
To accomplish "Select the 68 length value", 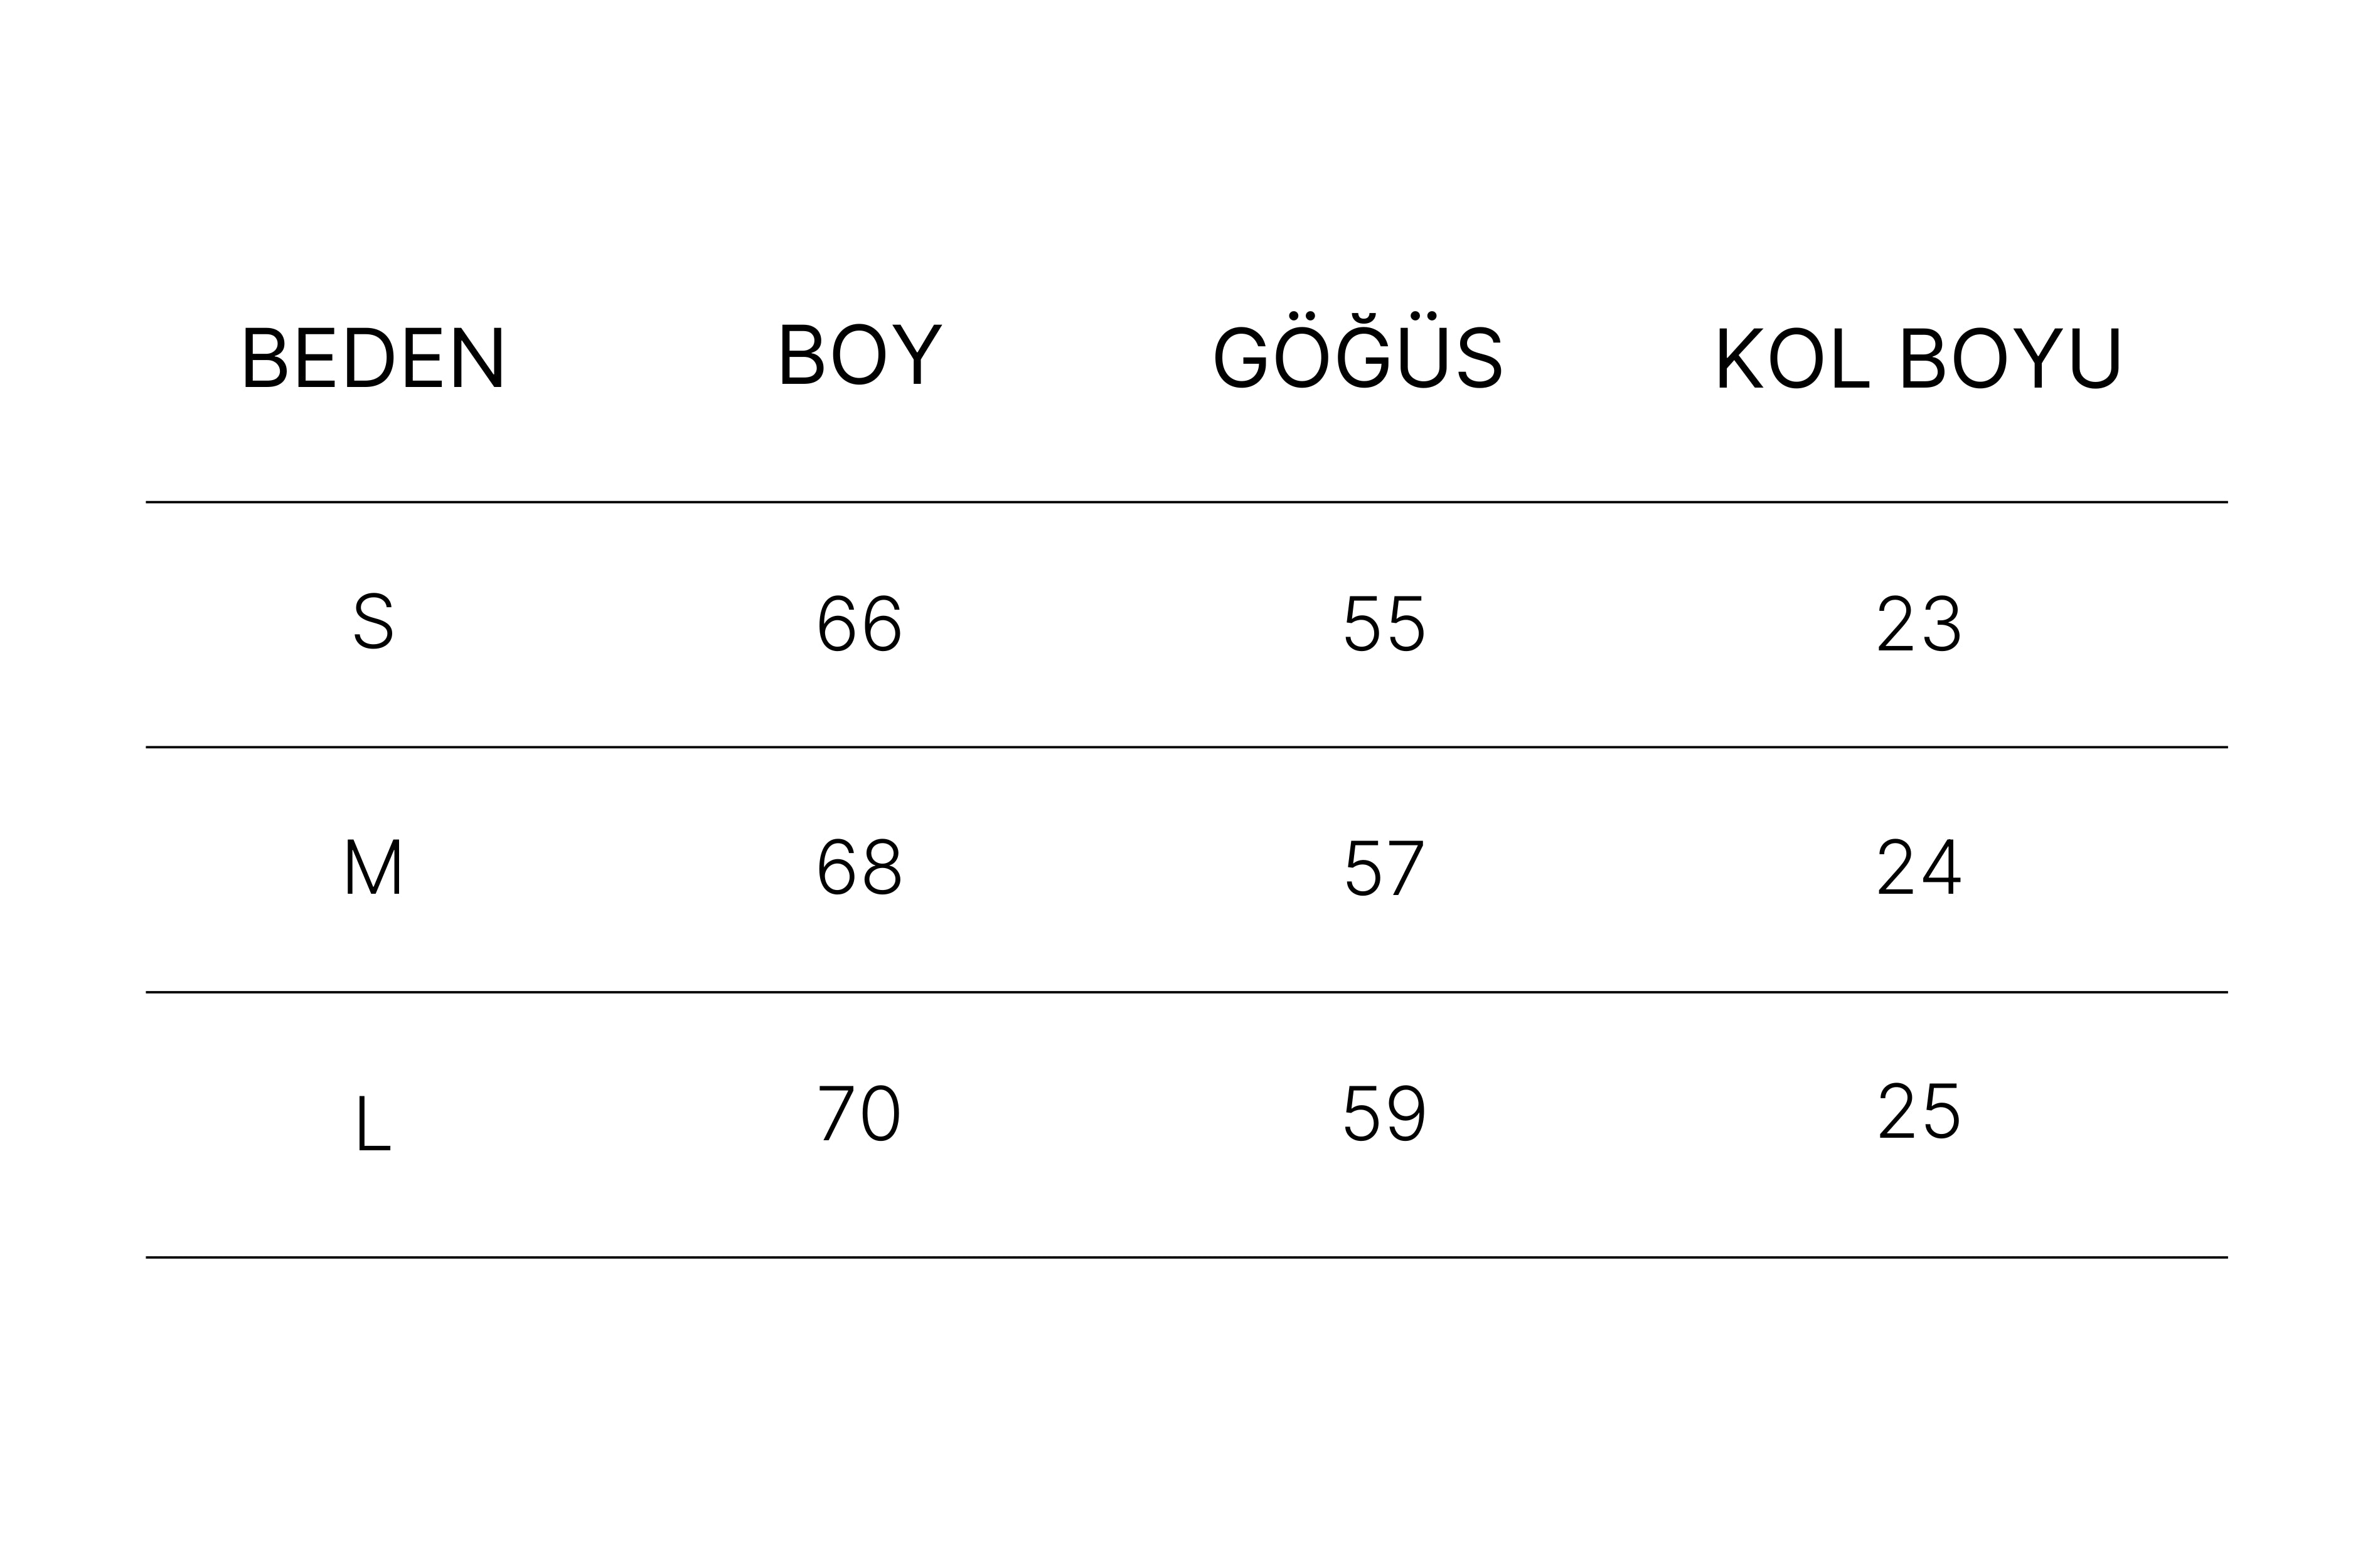I will [x=860, y=867].
